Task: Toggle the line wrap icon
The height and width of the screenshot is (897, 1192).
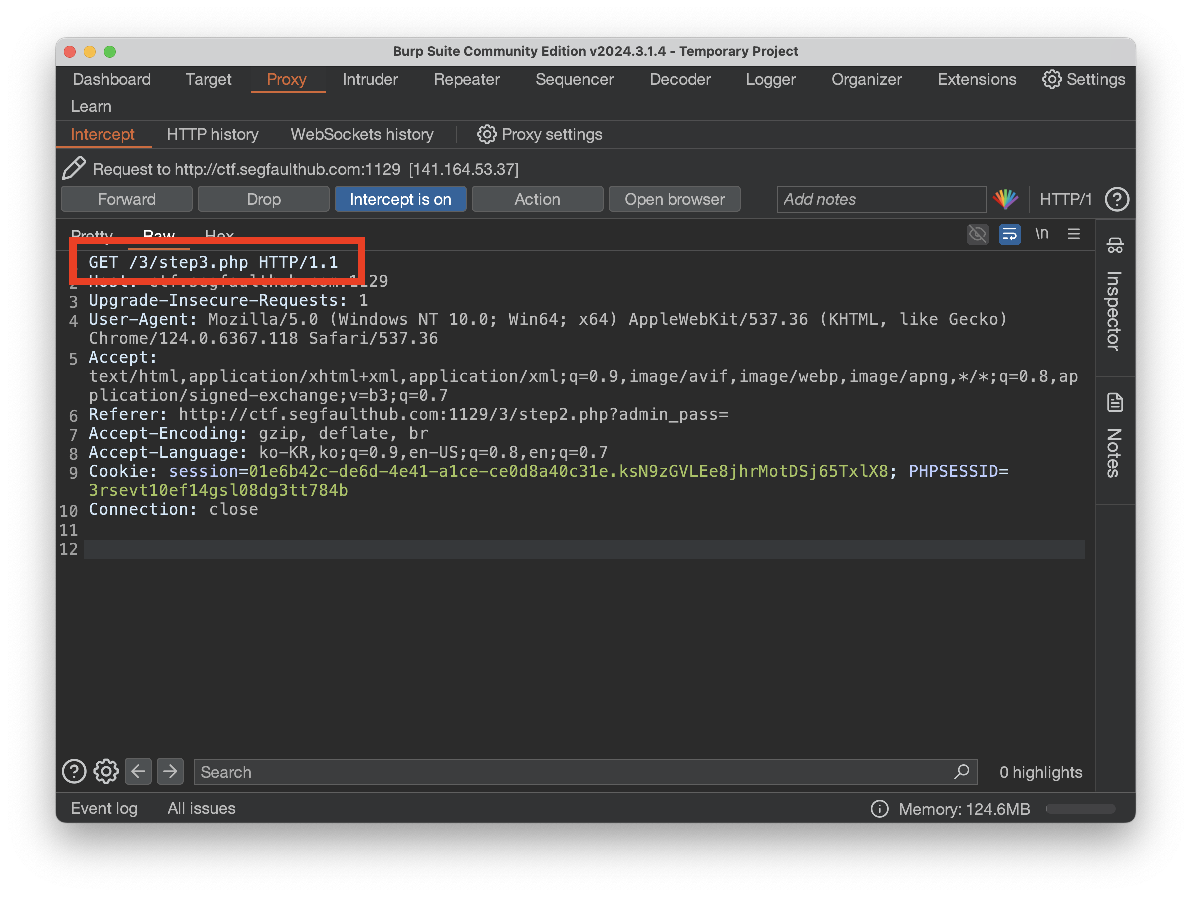Action: tap(1009, 234)
